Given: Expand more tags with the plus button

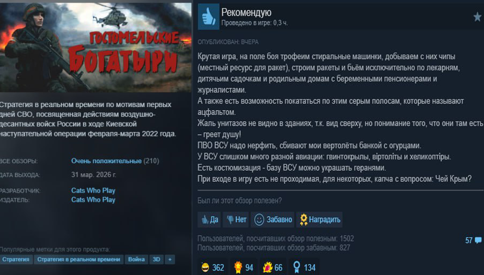Looking at the screenshot, I should click(170, 259).
